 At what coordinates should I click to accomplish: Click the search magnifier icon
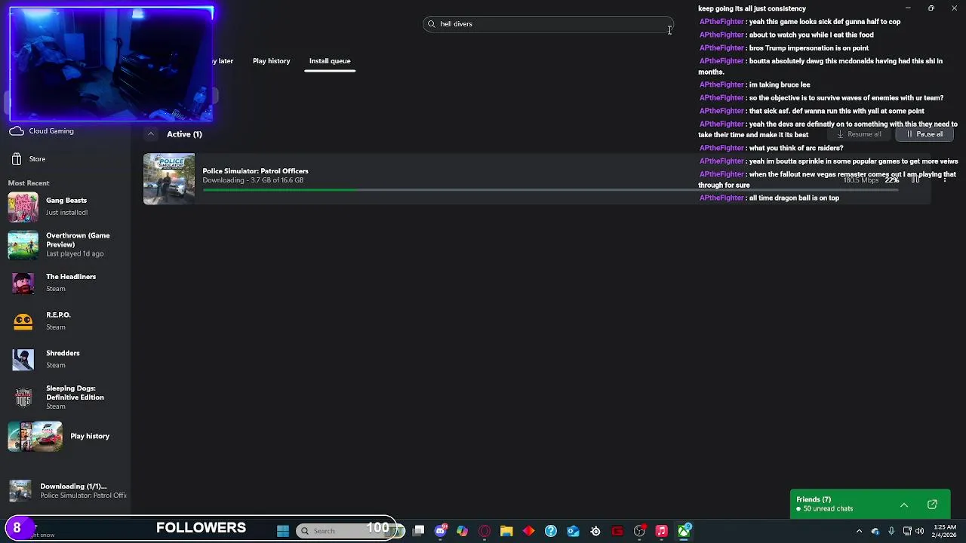tap(432, 24)
